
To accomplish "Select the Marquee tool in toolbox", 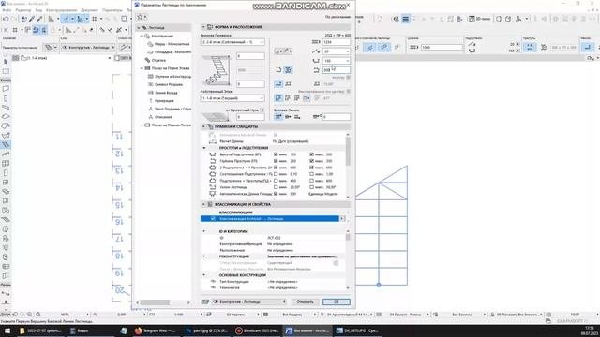I will pyautogui.click(x=6, y=71).
